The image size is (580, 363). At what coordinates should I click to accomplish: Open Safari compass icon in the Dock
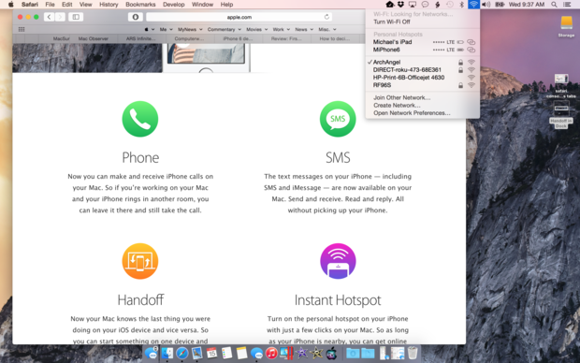click(x=182, y=353)
